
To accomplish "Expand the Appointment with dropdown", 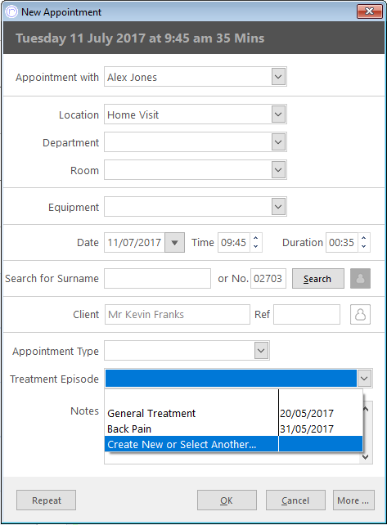I will [x=278, y=77].
